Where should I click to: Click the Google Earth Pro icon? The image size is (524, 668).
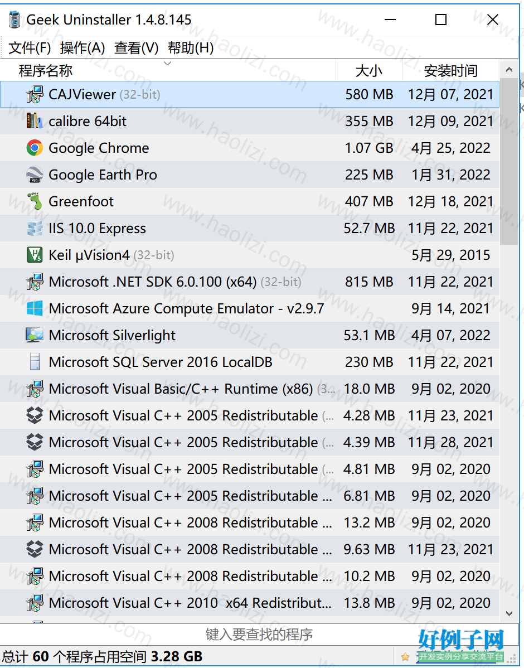click(35, 175)
